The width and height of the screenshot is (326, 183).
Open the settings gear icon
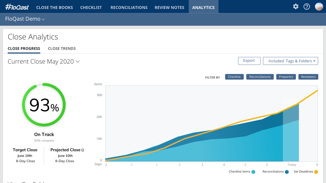click(296, 7)
